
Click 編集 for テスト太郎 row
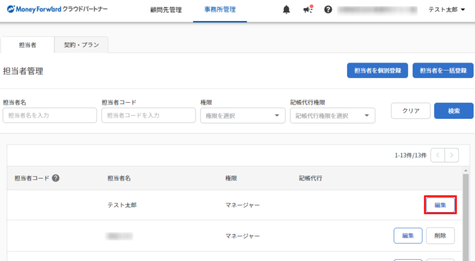tap(440, 205)
